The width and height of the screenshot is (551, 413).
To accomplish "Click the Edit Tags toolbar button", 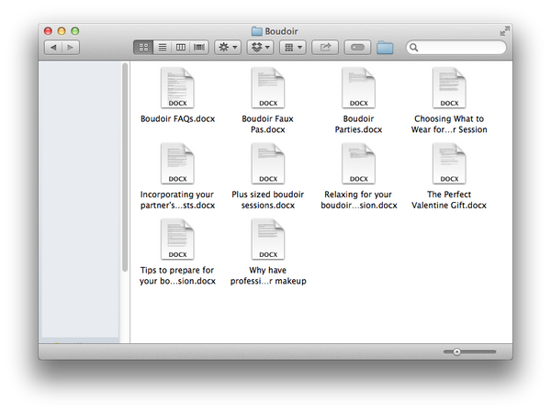I will point(357,47).
